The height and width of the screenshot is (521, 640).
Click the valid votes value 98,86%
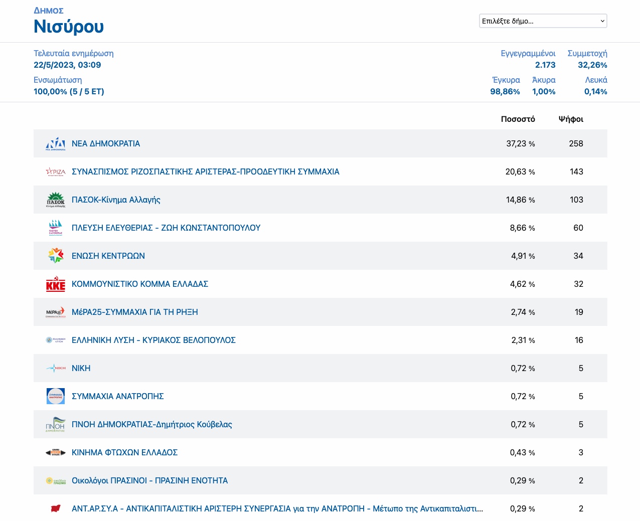coord(505,91)
